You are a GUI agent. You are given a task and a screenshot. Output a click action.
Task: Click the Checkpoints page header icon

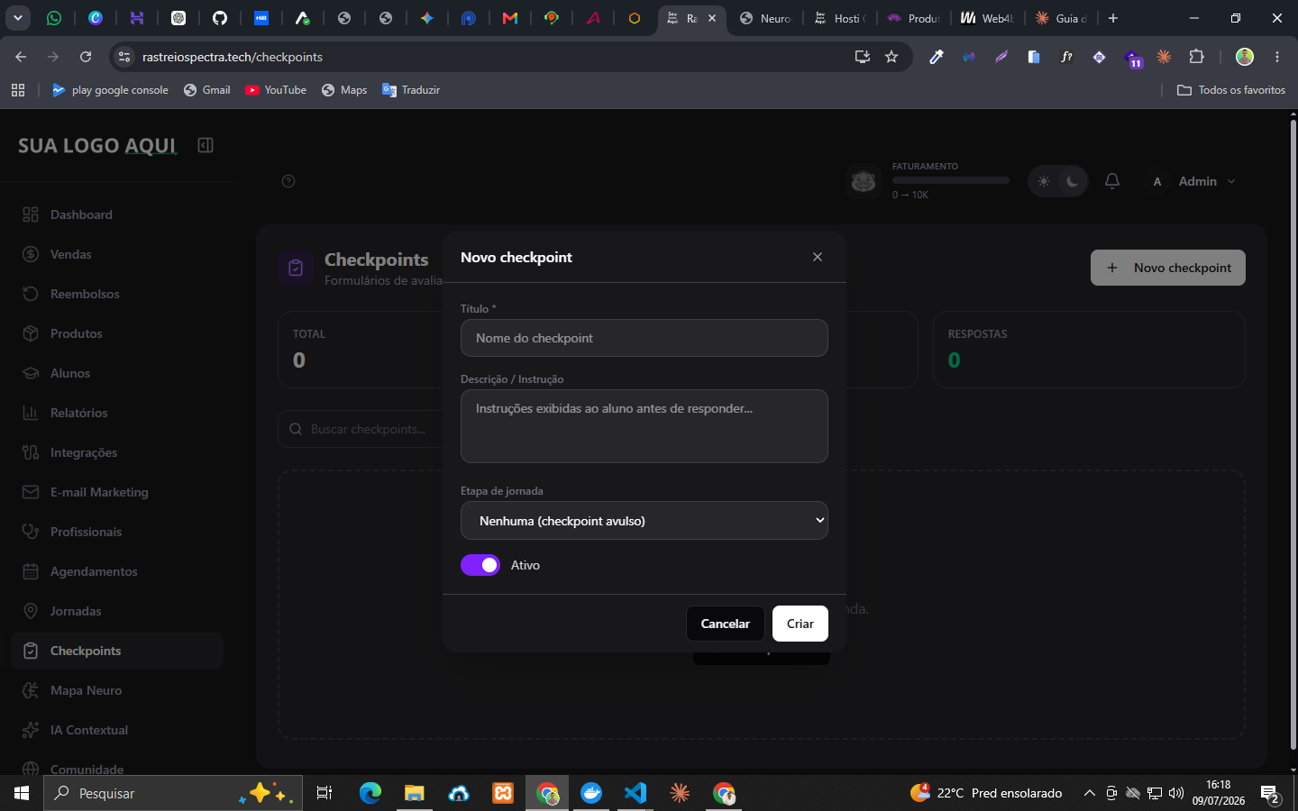point(296,268)
